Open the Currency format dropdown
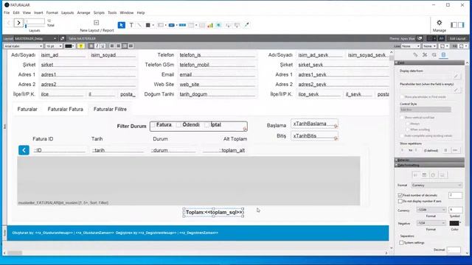The width and height of the screenshot is (472, 265). click(431, 210)
